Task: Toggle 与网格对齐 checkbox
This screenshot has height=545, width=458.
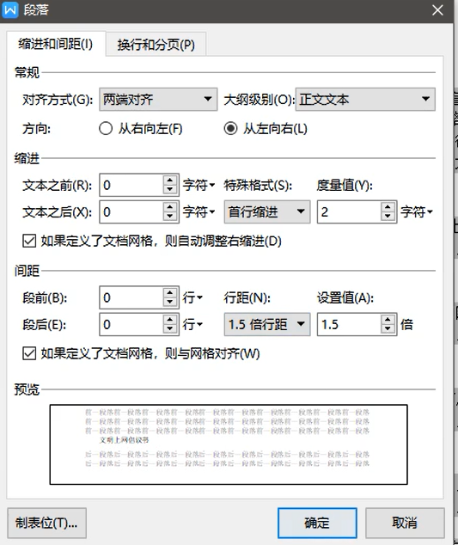Action: 29,353
